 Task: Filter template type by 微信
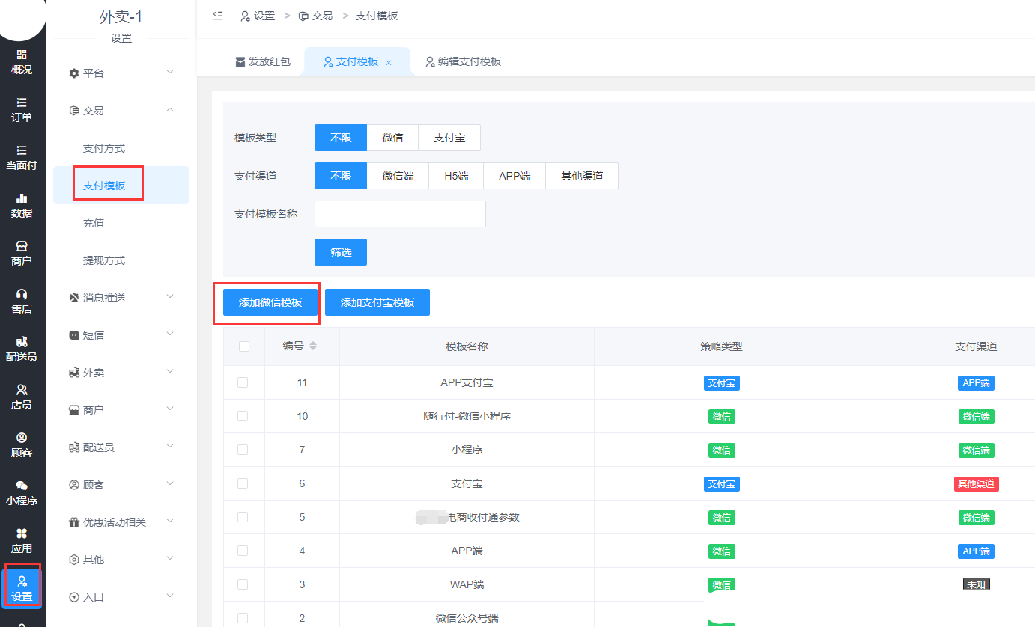point(392,138)
